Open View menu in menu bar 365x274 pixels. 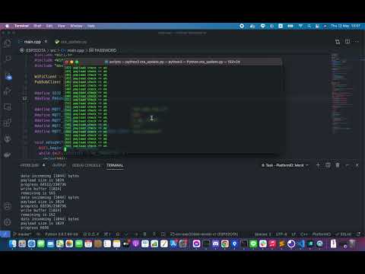[x=62, y=26]
